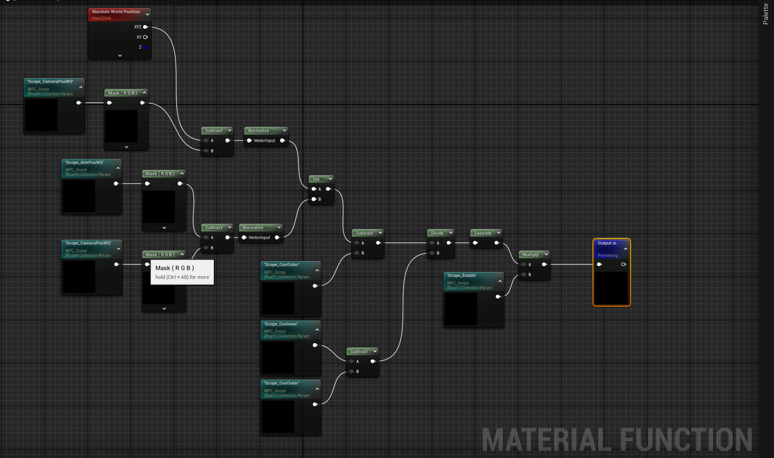
Task: Click Scope_CosInner black preview thumbnail
Action: (x=278, y=357)
